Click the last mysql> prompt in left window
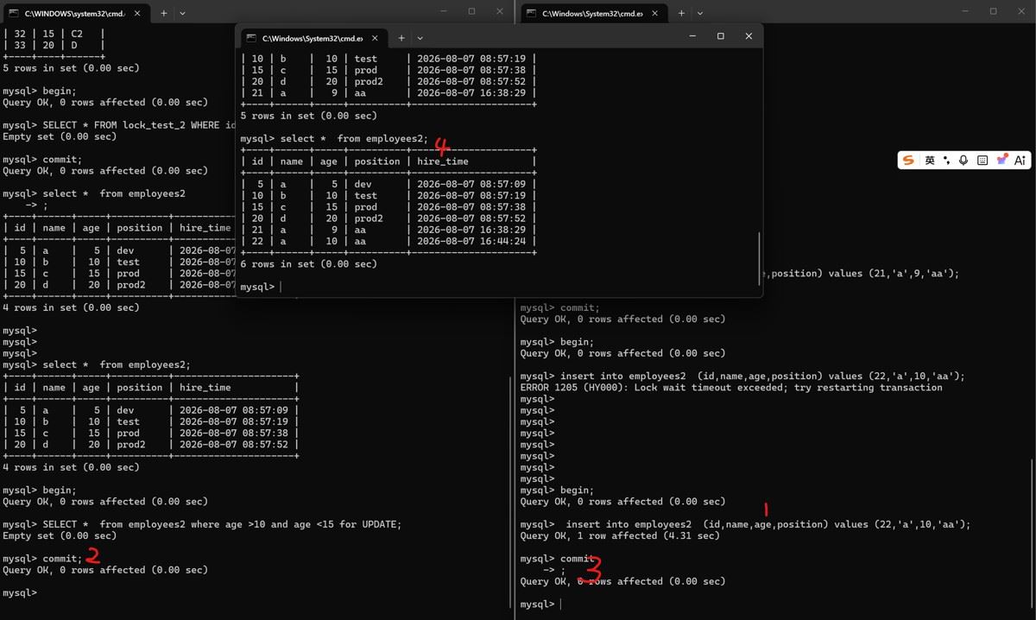 (20, 593)
